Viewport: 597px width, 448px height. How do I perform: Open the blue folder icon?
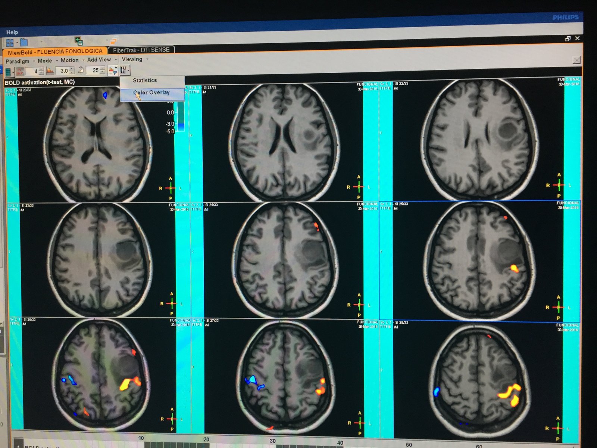24,42
